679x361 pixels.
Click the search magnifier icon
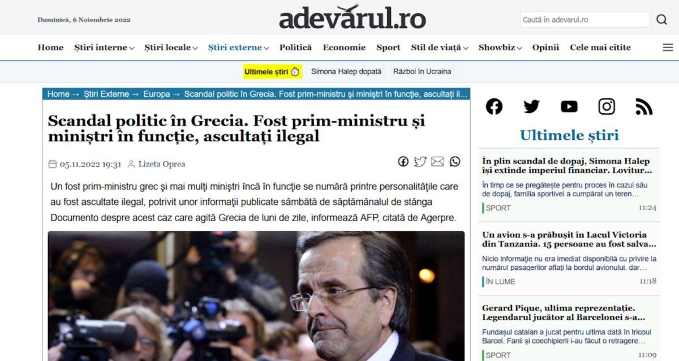[661, 20]
